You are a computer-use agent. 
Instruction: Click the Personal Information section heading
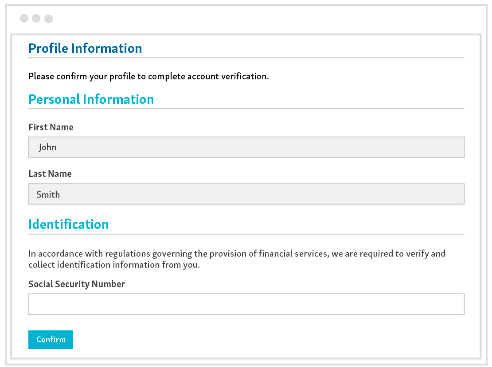point(91,99)
